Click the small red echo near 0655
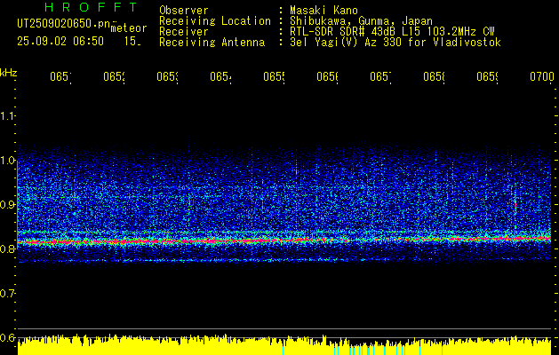Screen dimensions: 559x355 tap(263, 204)
